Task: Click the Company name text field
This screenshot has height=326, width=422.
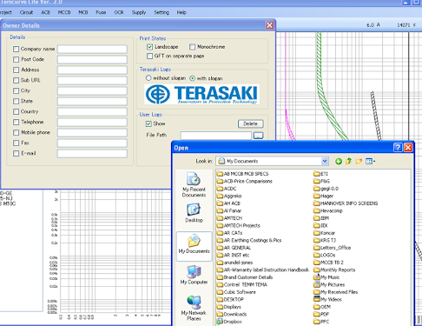Action: [x=92, y=49]
